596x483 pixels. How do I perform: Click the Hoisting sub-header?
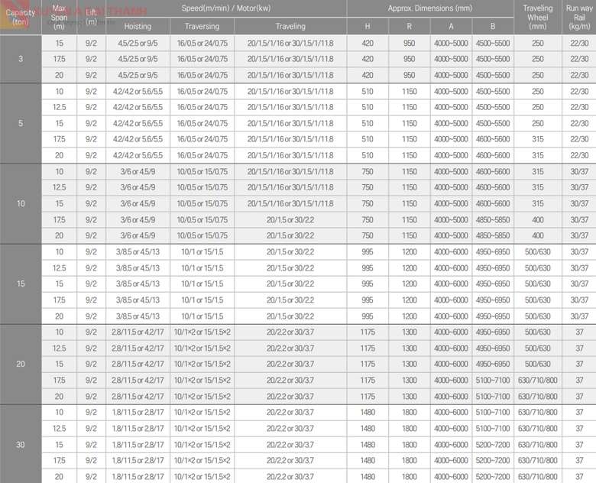click(138, 26)
